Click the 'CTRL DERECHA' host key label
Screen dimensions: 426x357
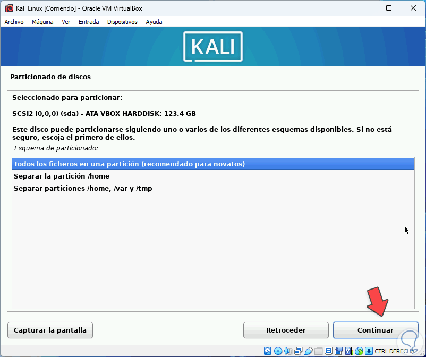(x=395, y=351)
